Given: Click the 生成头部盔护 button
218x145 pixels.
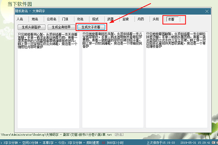Looking at the screenshot, I should (31, 27).
